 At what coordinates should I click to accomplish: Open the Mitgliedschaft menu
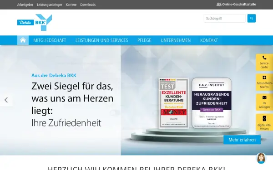tap(50, 40)
